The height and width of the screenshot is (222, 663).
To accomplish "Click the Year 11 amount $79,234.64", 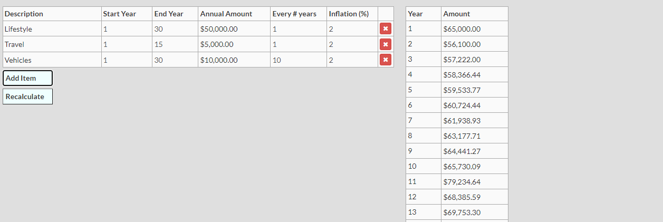I will click(474, 181).
